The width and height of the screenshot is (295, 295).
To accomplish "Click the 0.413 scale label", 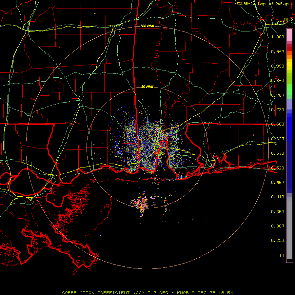I will coord(278,197).
